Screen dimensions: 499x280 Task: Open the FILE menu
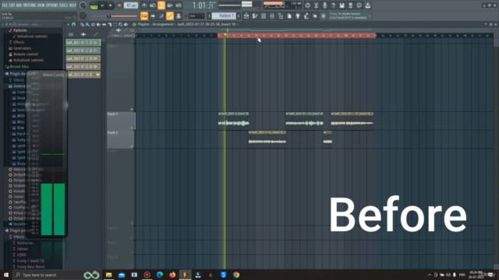pyautogui.click(x=5, y=5)
